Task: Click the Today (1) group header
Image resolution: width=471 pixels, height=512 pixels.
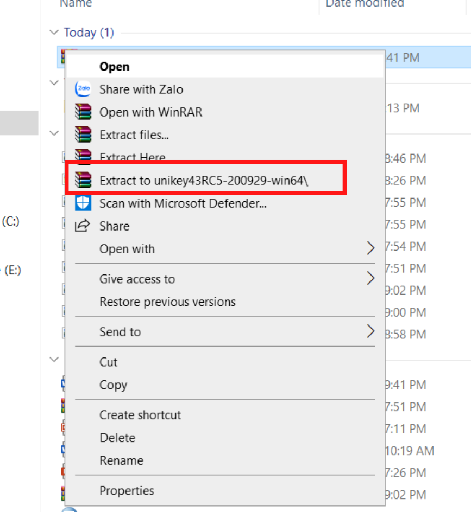Action: [x=89, y=33]
